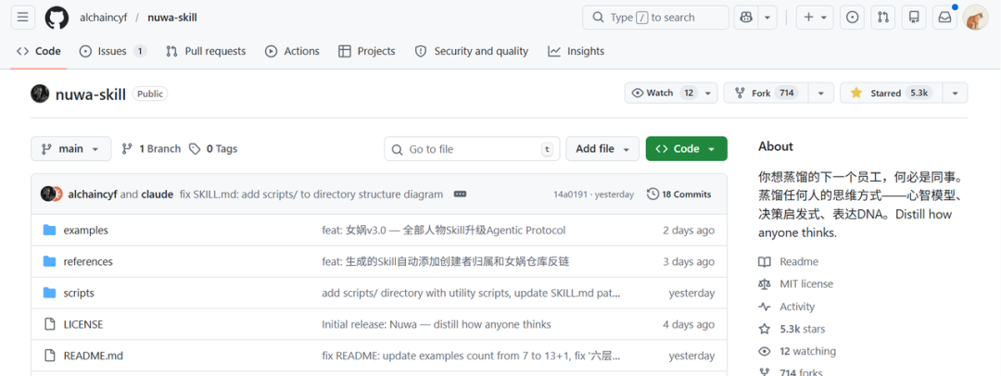Viewport: 1001px width, 376px height.
Task: Open the main branch selector
Action: tap(70, 149)
